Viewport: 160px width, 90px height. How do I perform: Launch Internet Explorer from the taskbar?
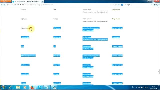[10, 87]
